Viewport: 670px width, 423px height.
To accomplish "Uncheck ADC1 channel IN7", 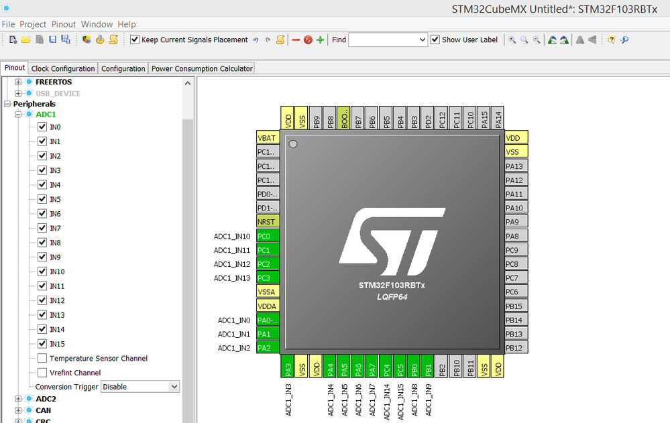I will [42, 228].
